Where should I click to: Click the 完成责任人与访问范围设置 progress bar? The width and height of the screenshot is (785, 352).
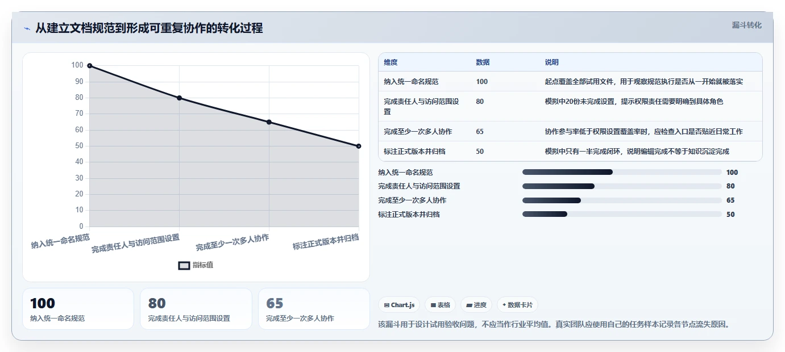[622, 186]
